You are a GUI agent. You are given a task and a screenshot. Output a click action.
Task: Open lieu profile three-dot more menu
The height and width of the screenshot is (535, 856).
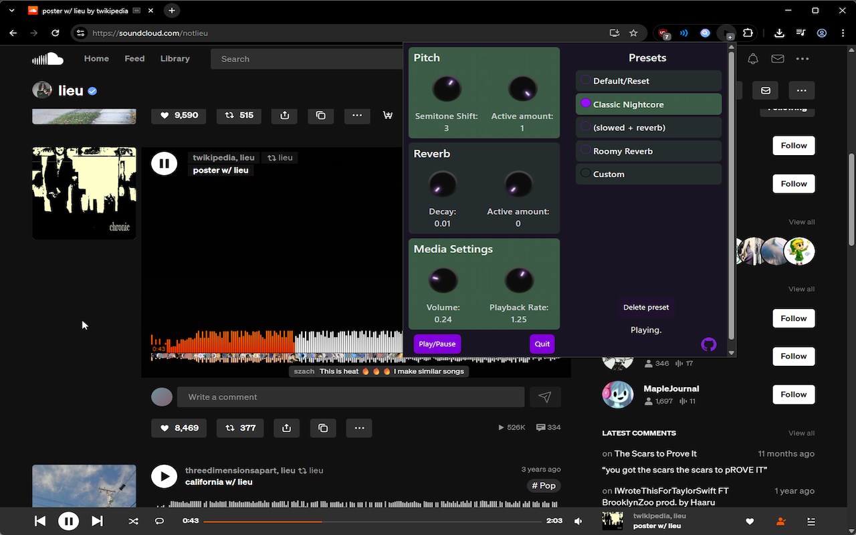click(802, 90)
